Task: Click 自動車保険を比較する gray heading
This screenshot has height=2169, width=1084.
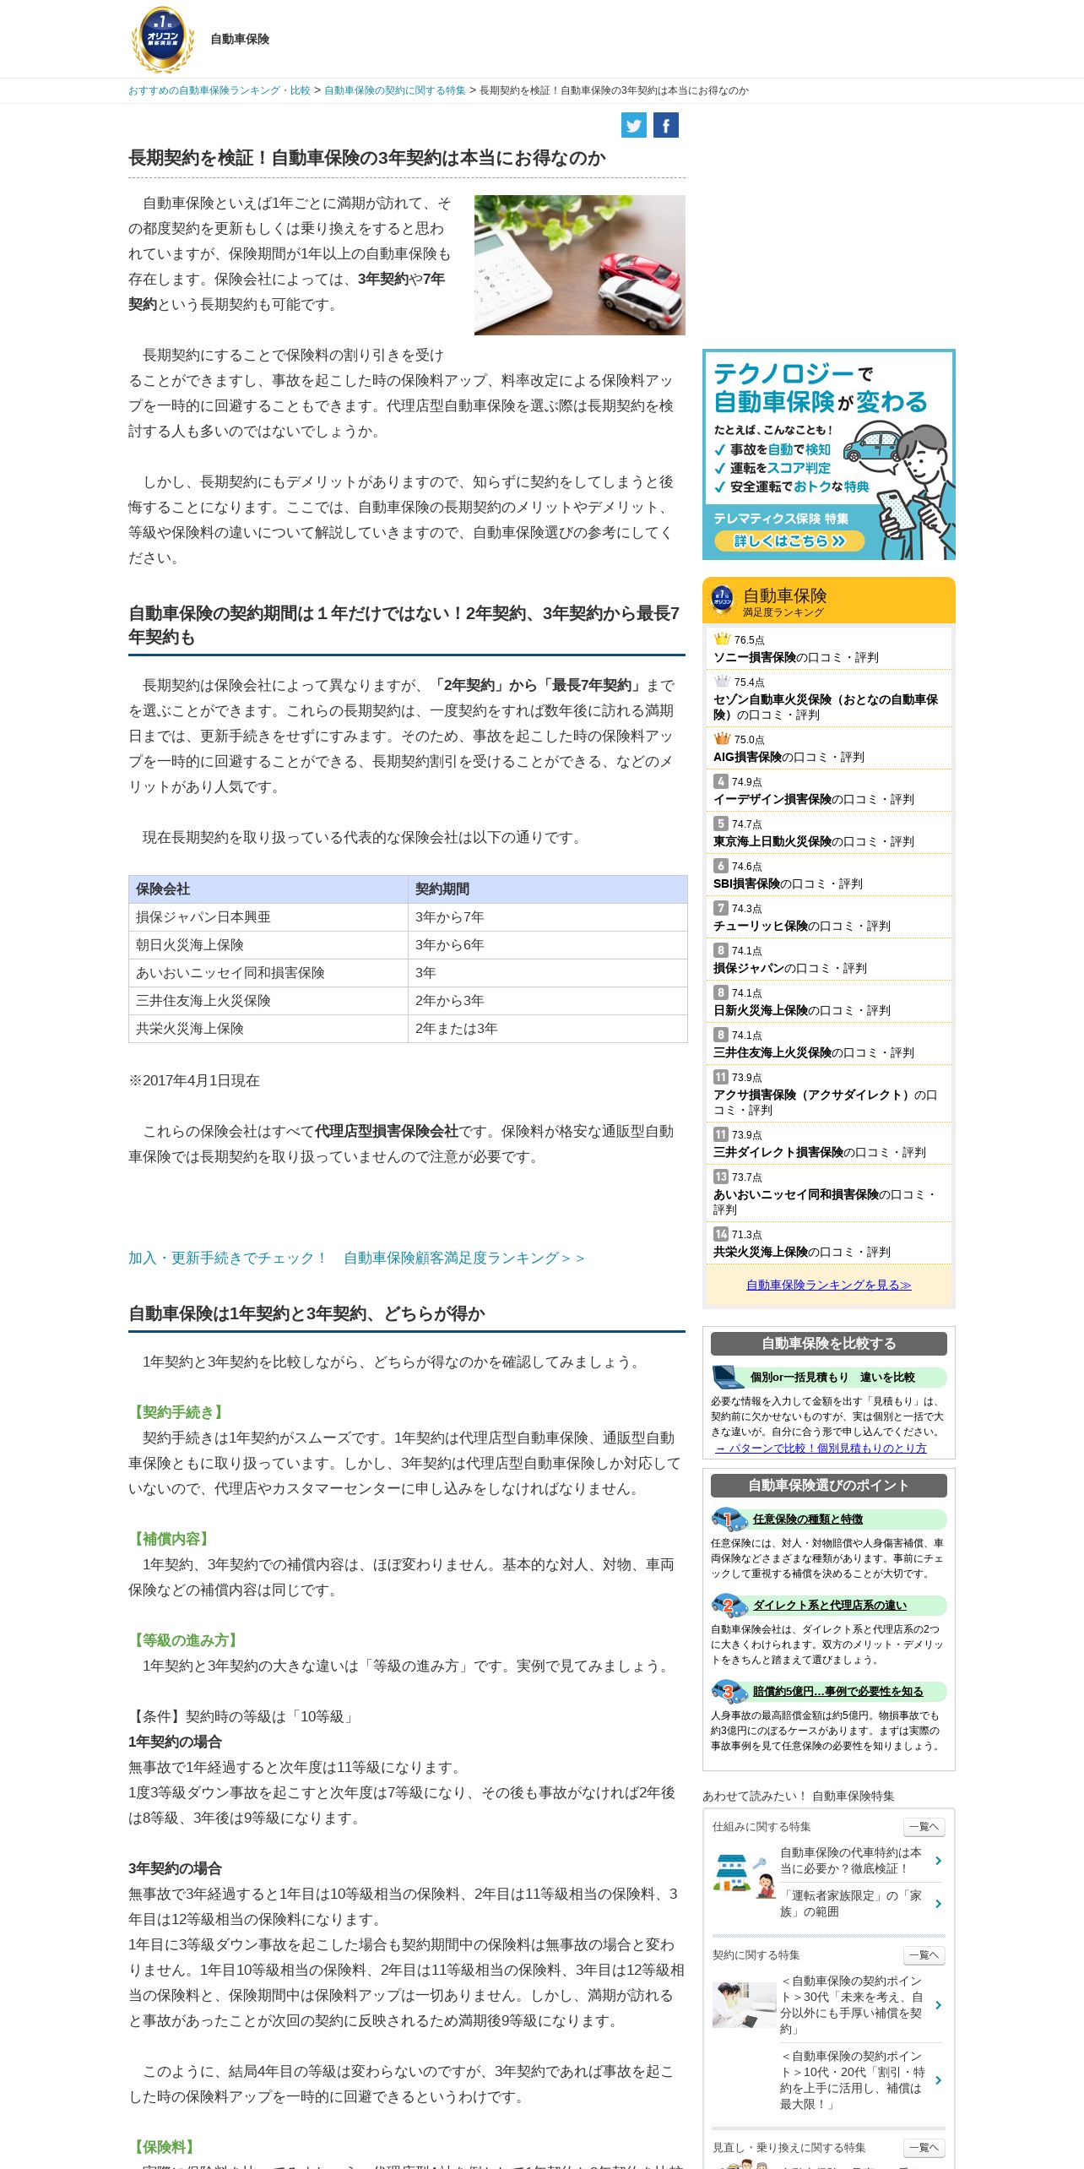Action: click(829, 1343)
